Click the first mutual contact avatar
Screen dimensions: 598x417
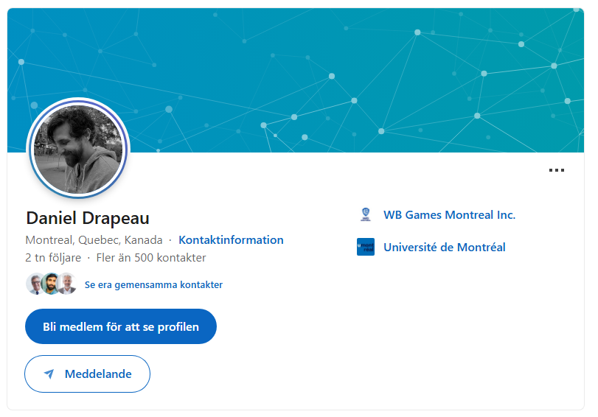(x=35, y=284)
